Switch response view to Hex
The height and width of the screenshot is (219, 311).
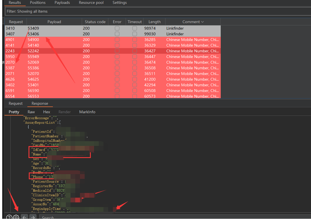(46, 112)
